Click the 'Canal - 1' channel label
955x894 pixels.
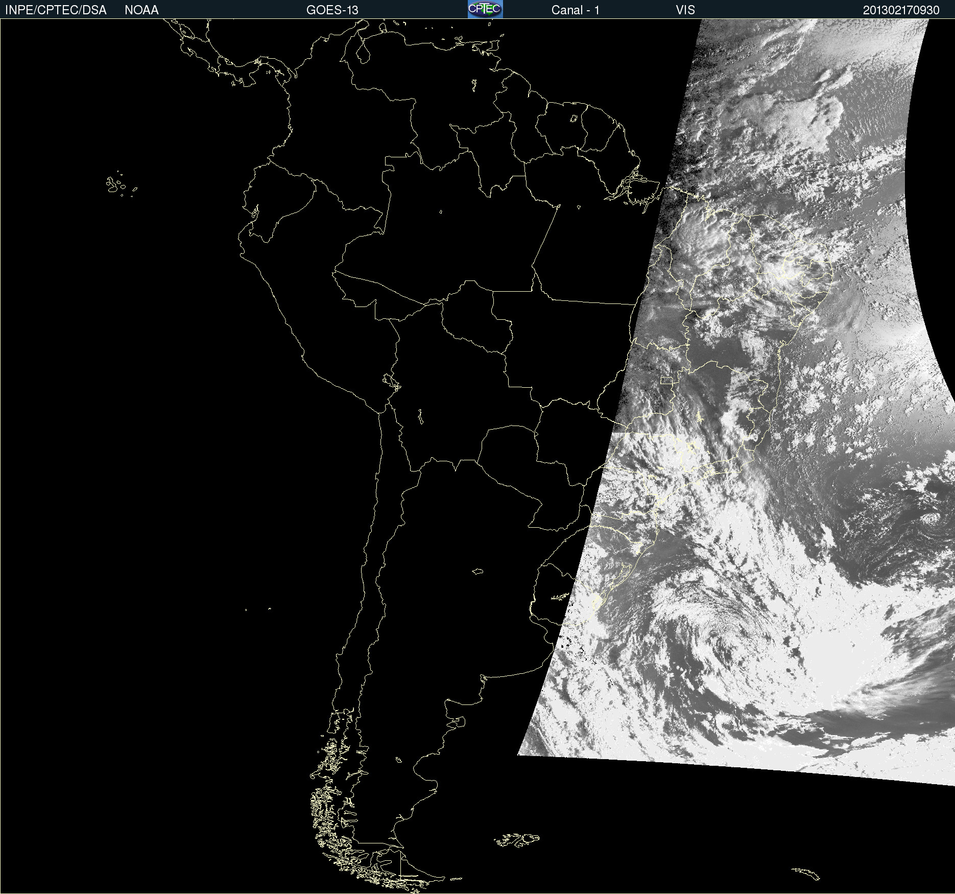(576, 10)
